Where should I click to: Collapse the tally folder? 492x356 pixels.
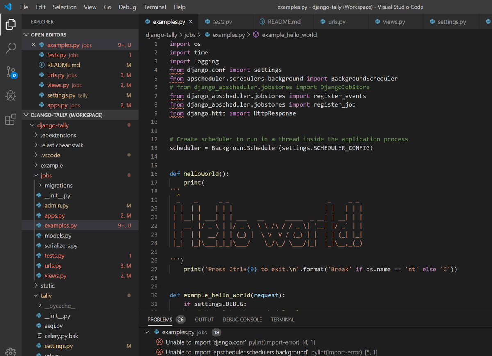pos(36,296)
